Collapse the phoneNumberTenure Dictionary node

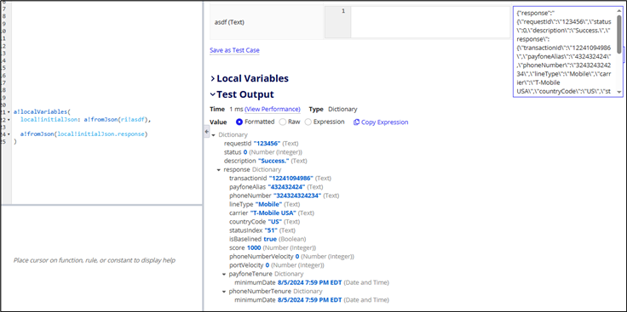click(224, 292)
